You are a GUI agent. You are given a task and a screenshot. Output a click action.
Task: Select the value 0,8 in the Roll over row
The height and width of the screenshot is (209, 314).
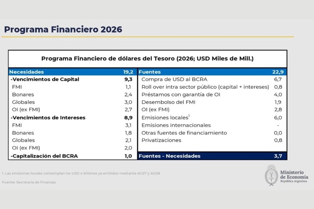278,87
